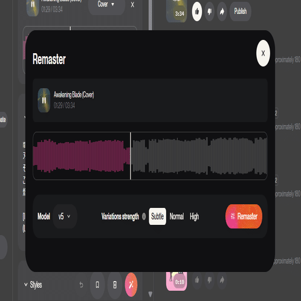This screenshot has height=301, width=301.
Task: Set variation strength to High
Action: (x=194, y=216)
